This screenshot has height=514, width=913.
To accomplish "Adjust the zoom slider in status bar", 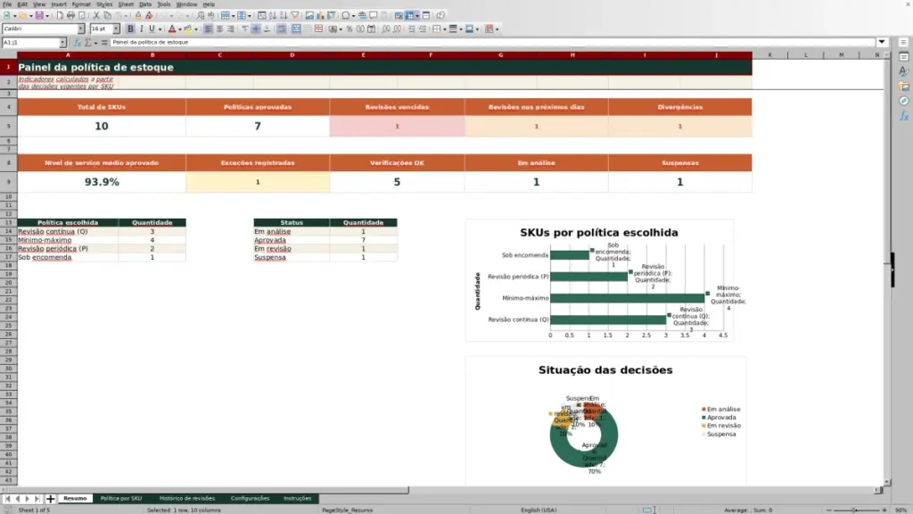I will coord(856,510).
